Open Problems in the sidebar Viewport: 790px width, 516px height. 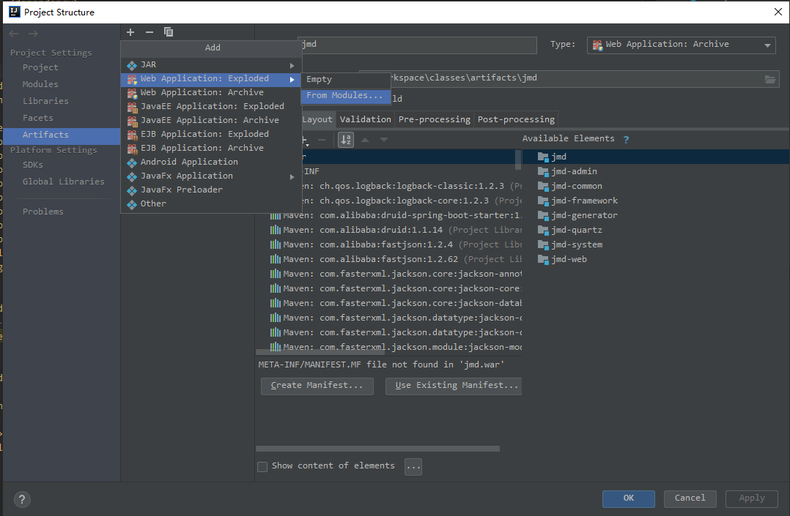point(43,212)
